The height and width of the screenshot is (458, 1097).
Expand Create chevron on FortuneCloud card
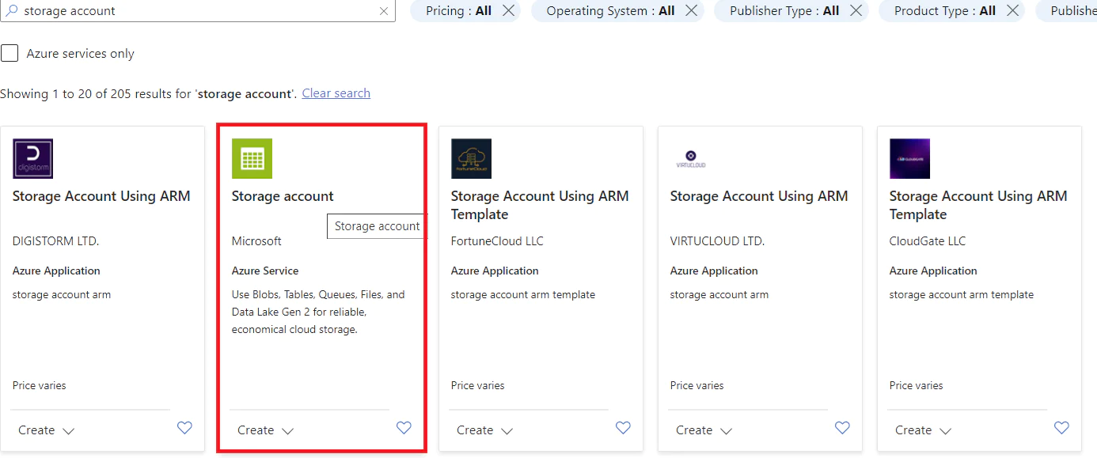click(x=507, y=431)
